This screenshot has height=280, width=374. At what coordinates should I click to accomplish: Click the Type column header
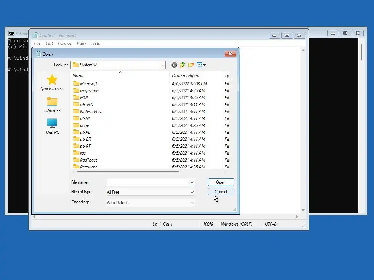coord(226,76)
